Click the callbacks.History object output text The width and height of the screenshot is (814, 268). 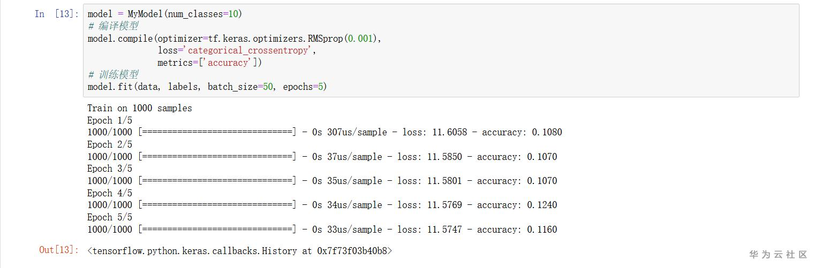239,250
